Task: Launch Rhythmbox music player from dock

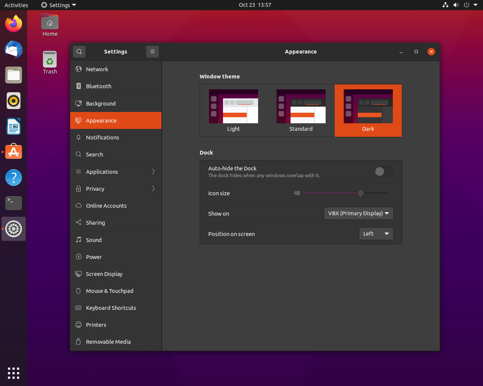Action: [14, 101]
